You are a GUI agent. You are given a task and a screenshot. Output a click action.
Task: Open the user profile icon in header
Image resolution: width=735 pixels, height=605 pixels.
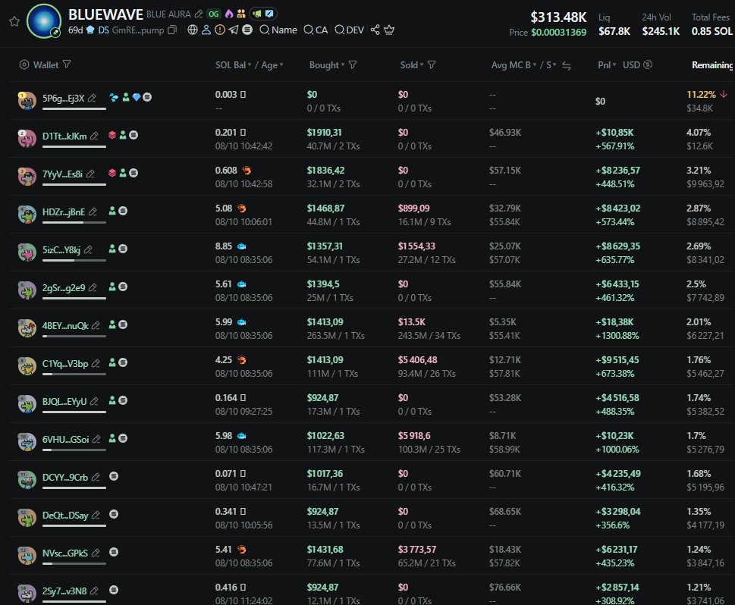pyautogui.click(x=206, y=30)
